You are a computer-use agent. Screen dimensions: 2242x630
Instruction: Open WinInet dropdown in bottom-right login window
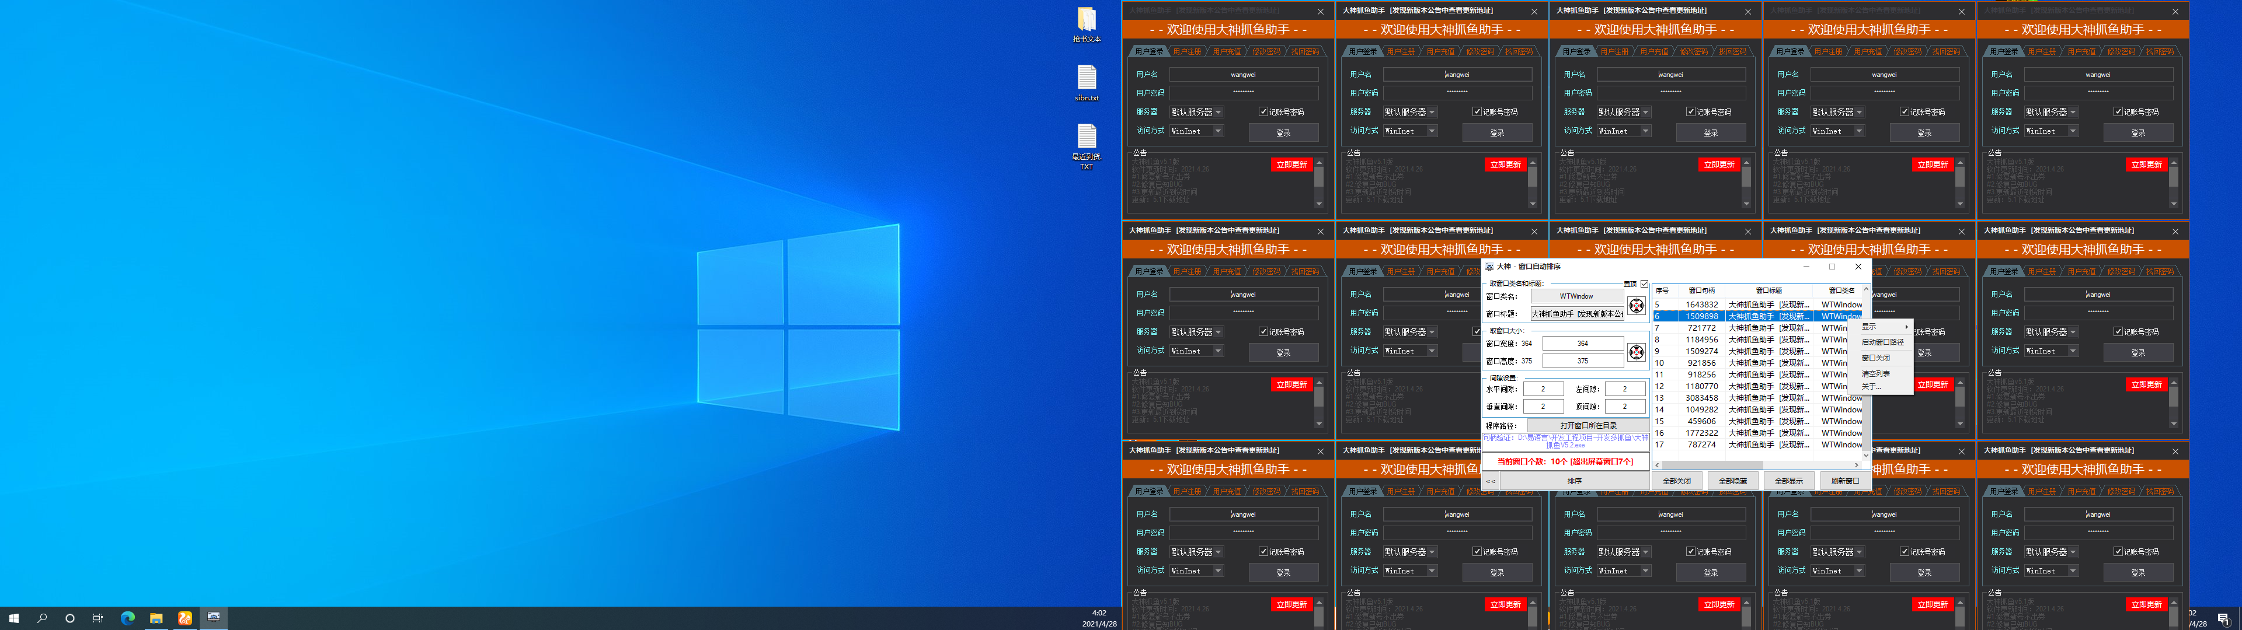pyautogui.click(x=2052, y=572)
